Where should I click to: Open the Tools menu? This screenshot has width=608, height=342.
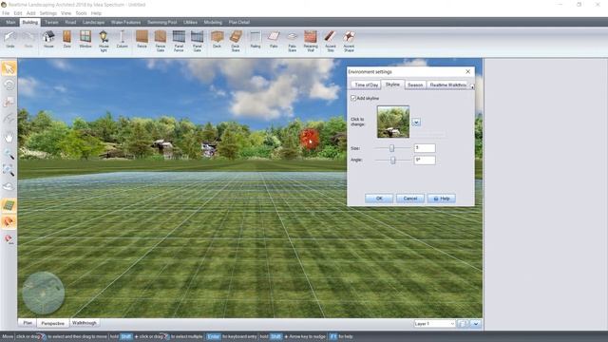click(81, 13)
